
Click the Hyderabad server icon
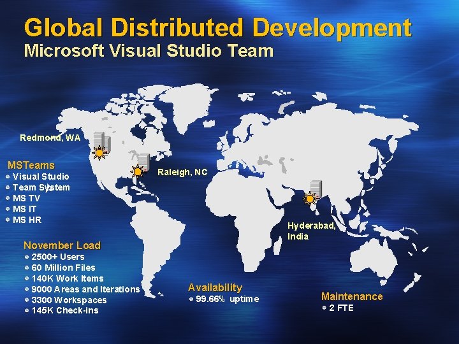click(x=316, y=189)
